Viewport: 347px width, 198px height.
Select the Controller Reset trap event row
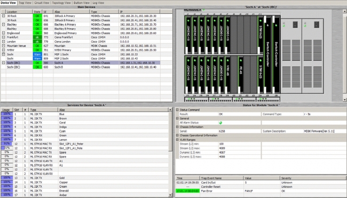click(261, 187)
